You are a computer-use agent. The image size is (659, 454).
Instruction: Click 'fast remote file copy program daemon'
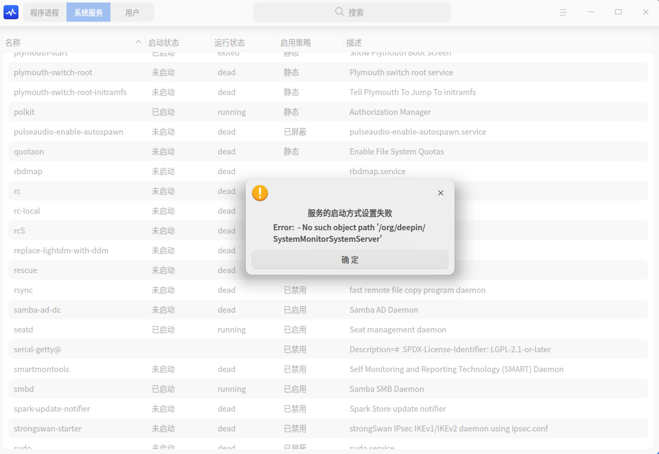[417, 290]
